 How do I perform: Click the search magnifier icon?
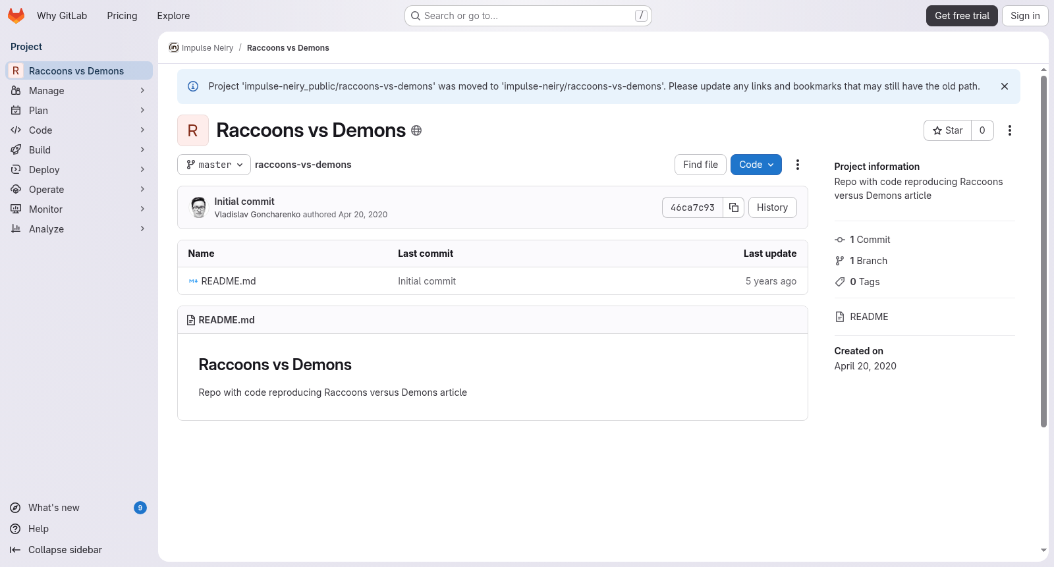[416, 16]
